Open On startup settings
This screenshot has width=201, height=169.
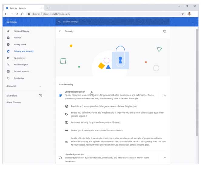pos(19,78)
